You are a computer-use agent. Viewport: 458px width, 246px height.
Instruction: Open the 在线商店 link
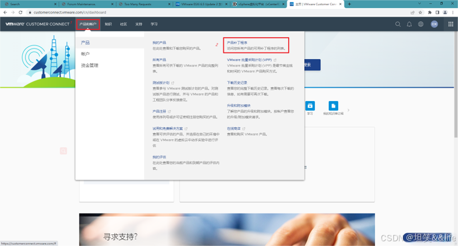tap(234, 129)
